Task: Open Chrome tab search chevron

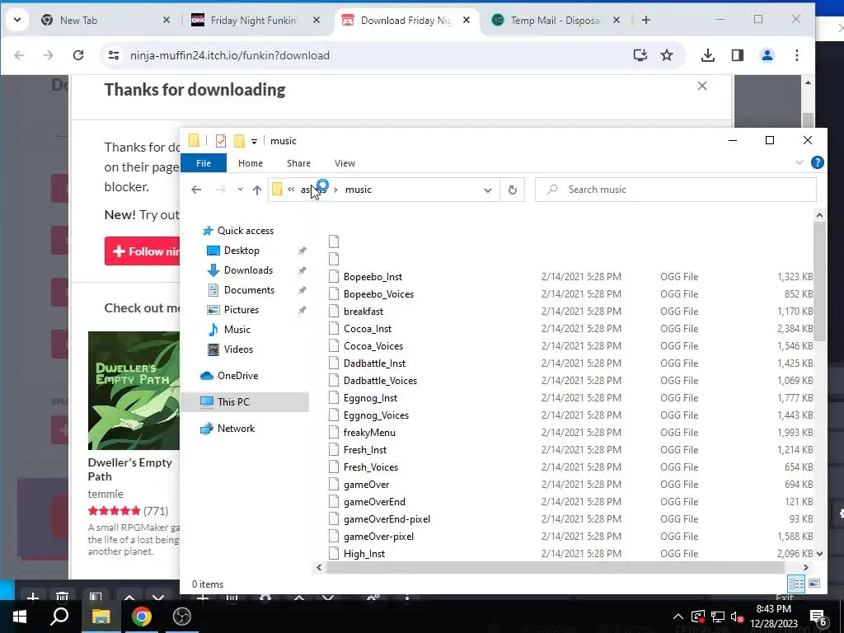Action: point(17,20)
